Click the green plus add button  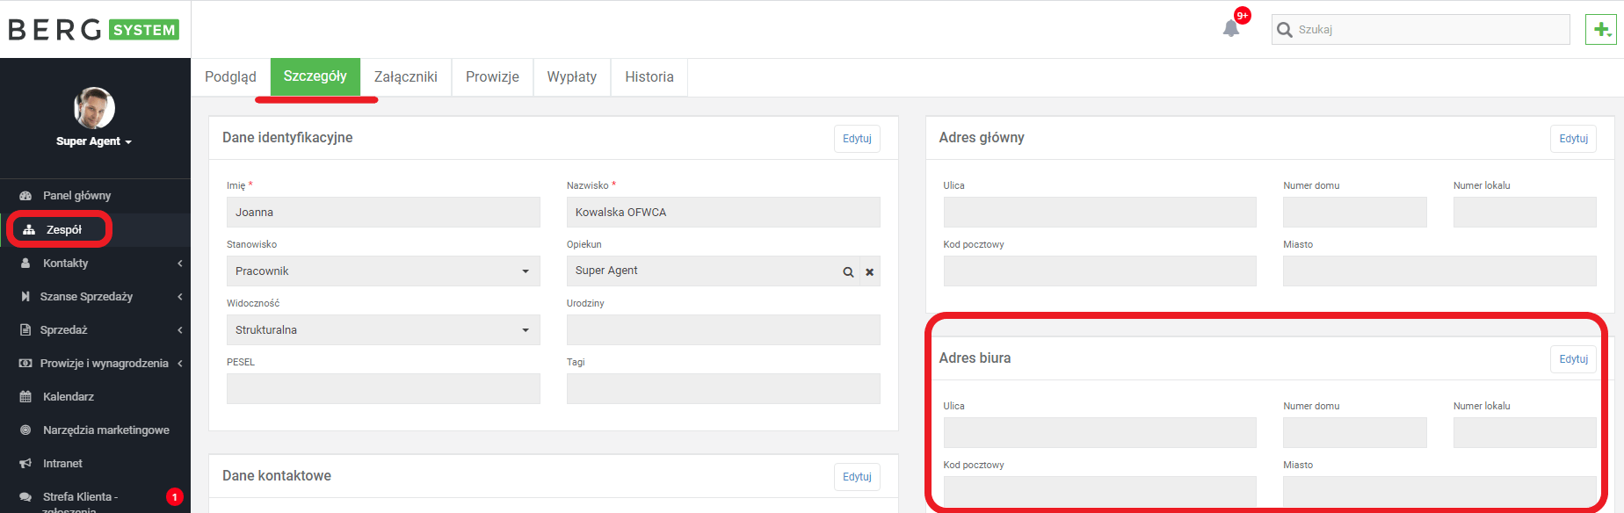coord(1601,29)
